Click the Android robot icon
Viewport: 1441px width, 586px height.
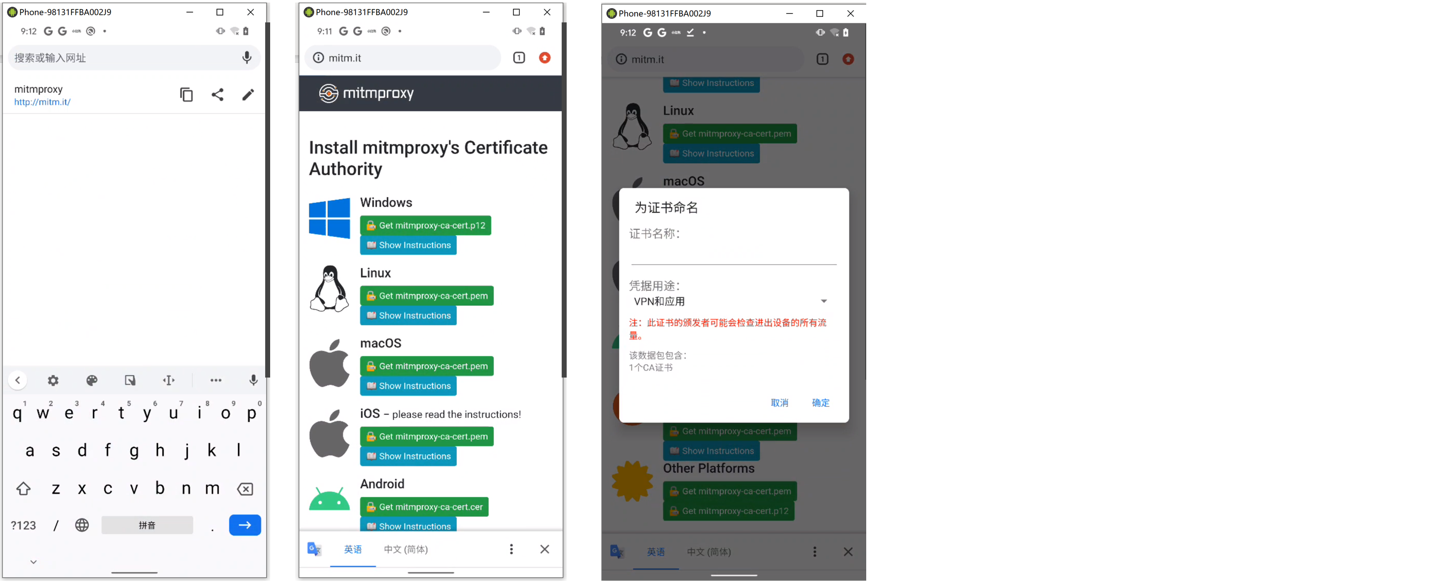[329, 499]
